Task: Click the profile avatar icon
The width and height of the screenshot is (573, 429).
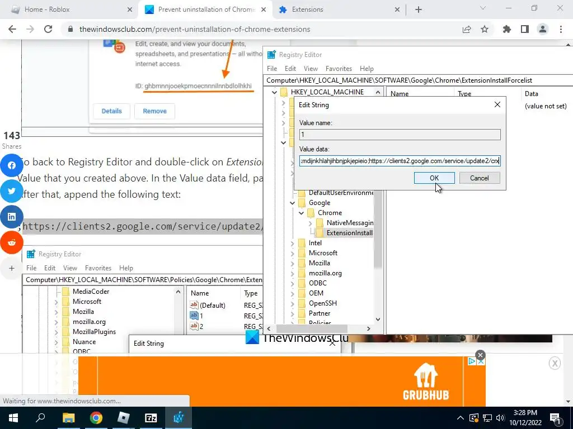Action: pos(543,29)
